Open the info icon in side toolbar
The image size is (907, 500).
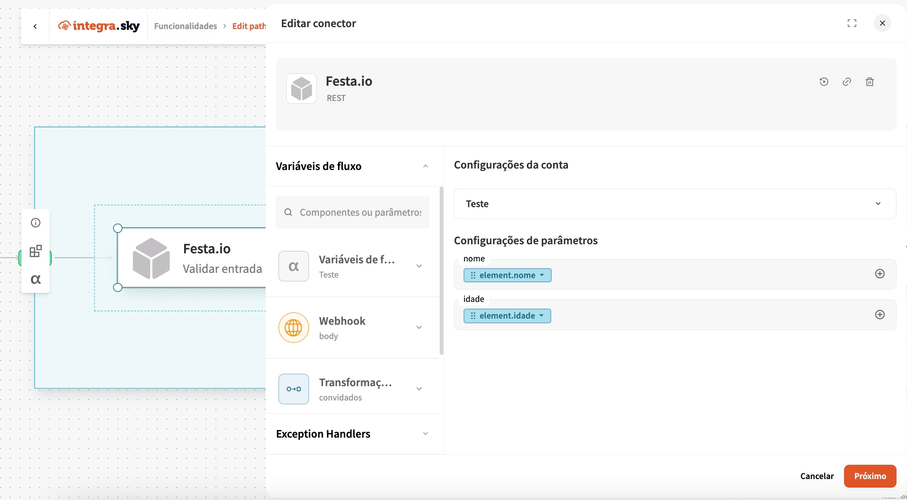(x=36, y=223)
